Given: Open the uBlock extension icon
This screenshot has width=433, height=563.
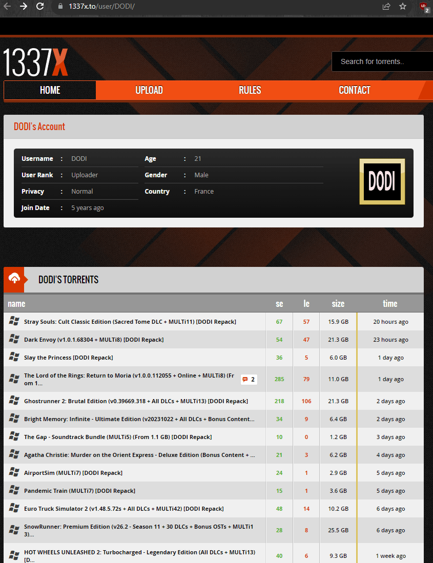Looking at the screenshot, I should (424, 7).
